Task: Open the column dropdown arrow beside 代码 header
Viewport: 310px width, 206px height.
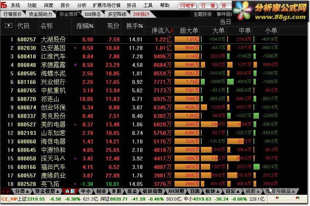Action: pos(9,26)
